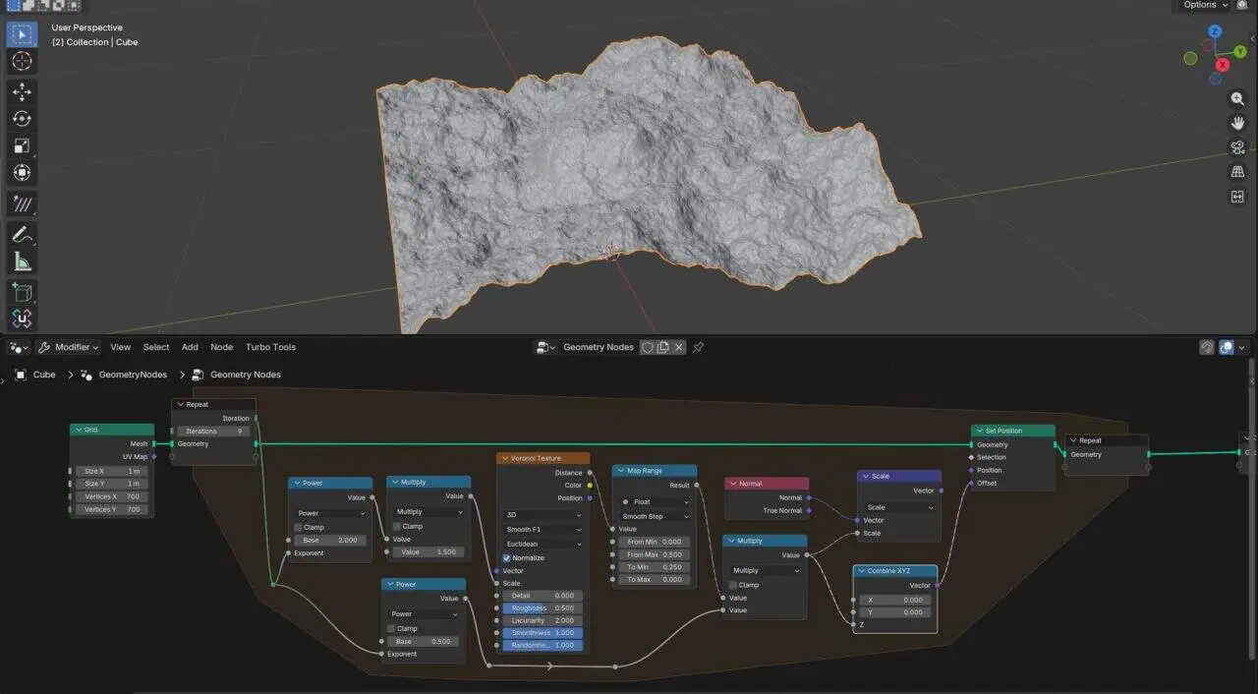This screenshot has height=694, width=1258.
Task: Select the Measure tool
Action: coord(22,261)
